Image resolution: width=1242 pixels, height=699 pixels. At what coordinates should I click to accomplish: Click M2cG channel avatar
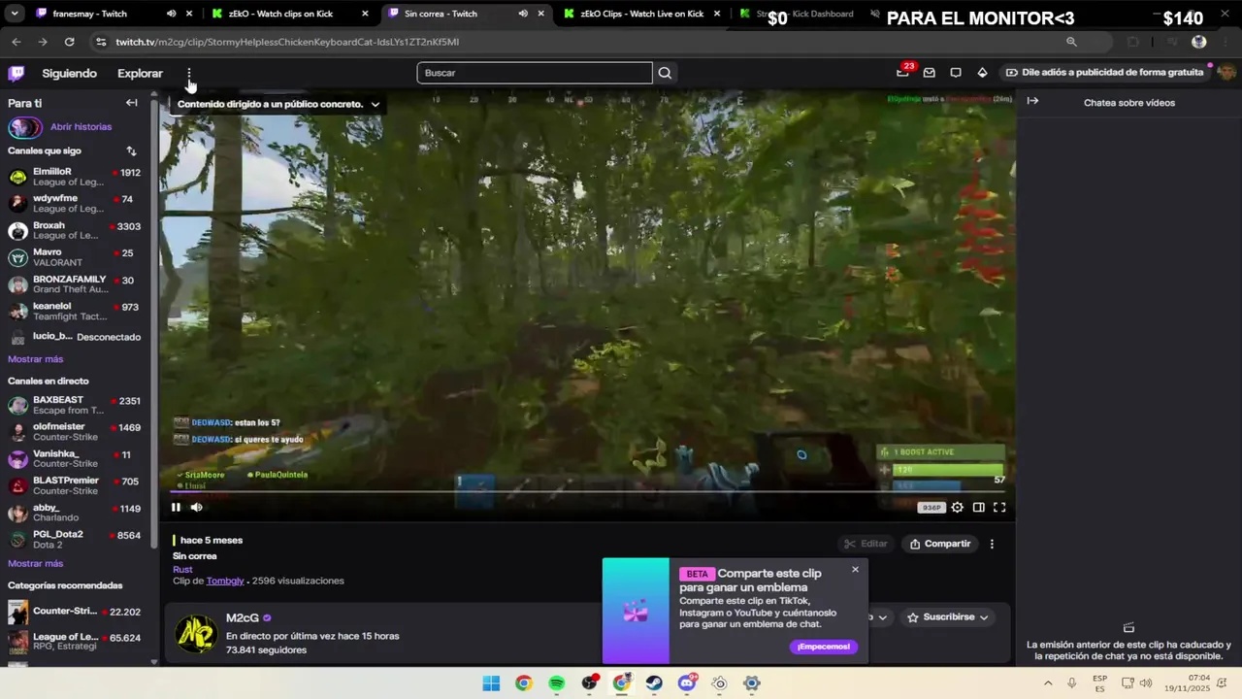(196, 634)
